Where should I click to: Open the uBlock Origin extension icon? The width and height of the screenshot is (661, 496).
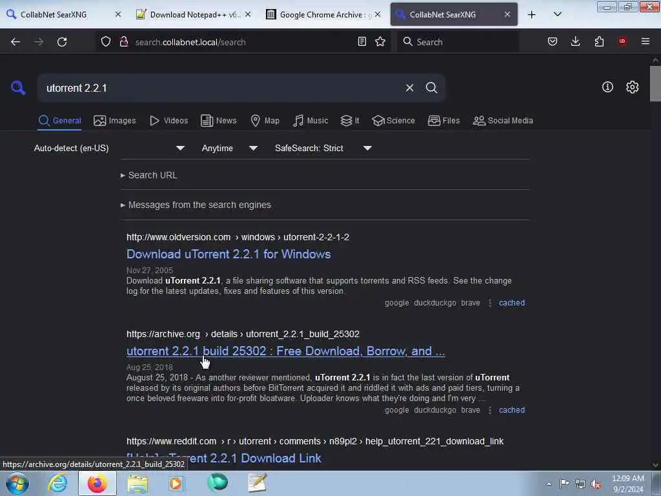pyautogui.click(x=622, y=41)
